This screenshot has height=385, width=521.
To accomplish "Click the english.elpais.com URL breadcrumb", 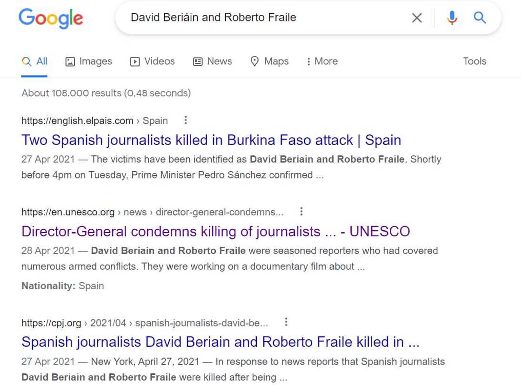I will pos(77,121).
